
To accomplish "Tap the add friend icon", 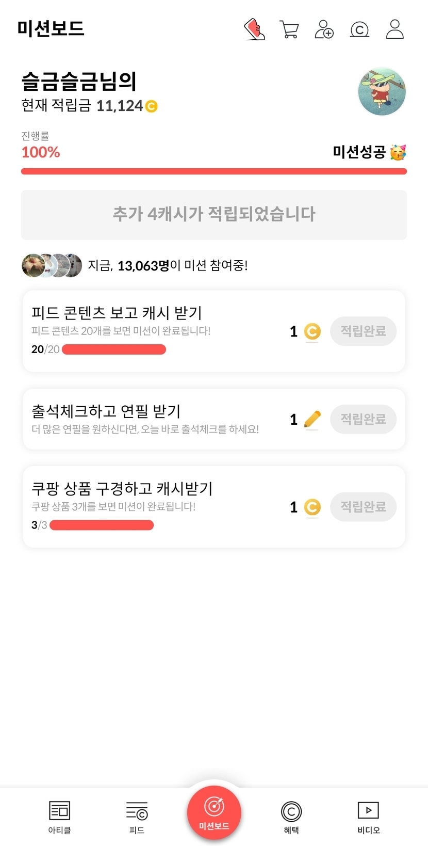I will 324,29.
